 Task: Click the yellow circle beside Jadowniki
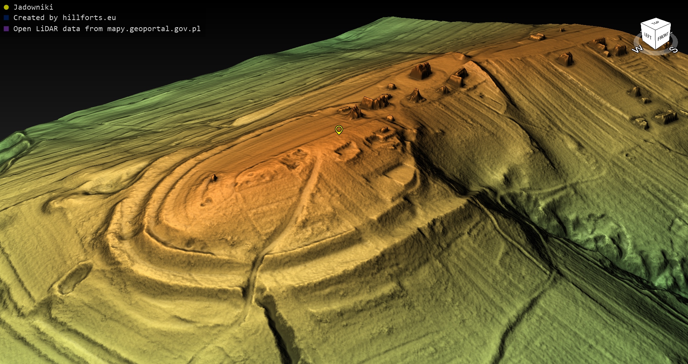(6, 7)
